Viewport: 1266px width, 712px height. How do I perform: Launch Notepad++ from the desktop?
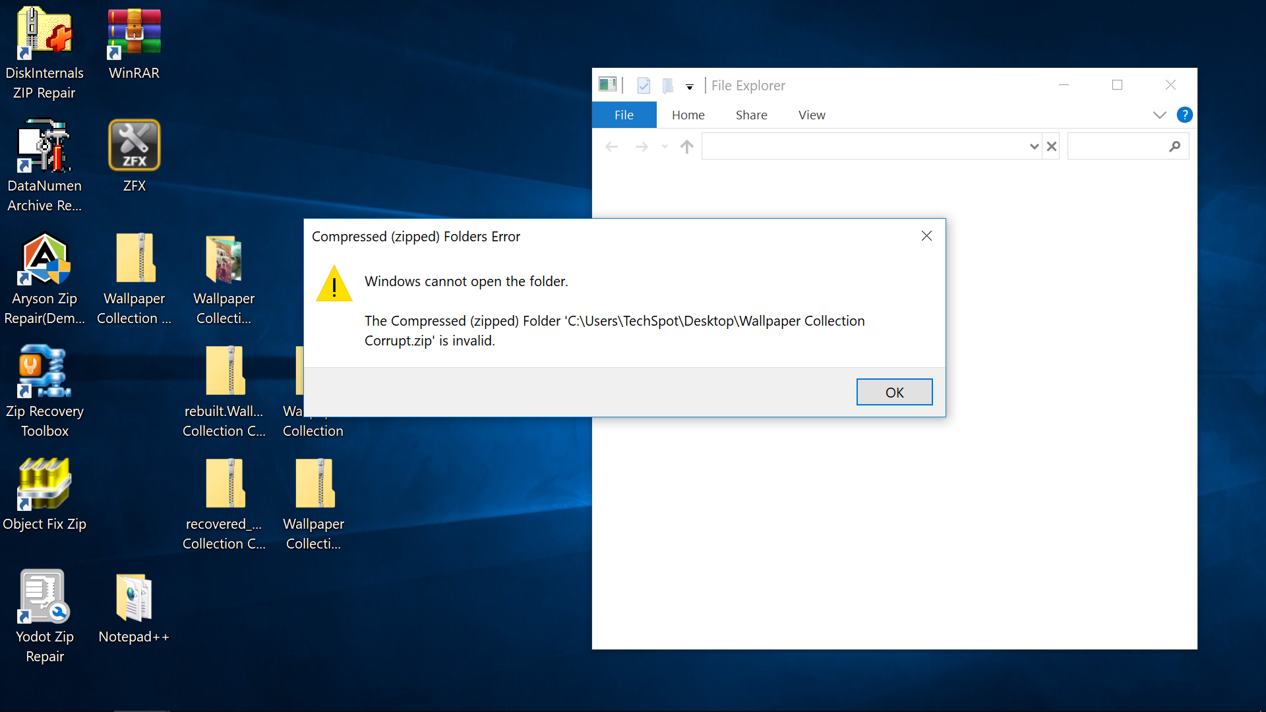pos(134,597)
